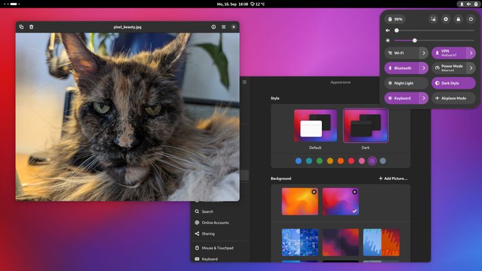Expand the Keyboard backlight options arrow
This screenshot has height=271, width=482.
click(x=424, y=98)
